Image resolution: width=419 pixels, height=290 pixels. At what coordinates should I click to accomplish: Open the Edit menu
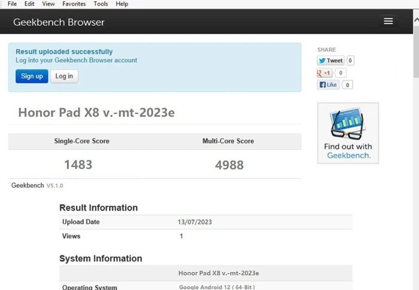click(29, 4)
